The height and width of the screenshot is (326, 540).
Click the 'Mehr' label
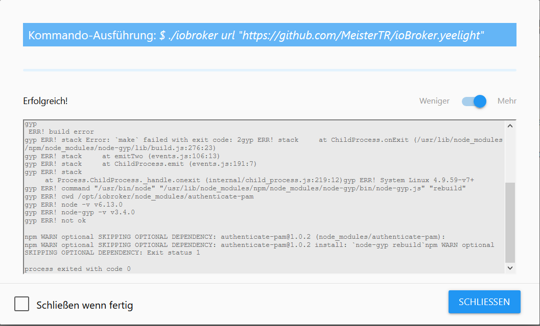507,101
